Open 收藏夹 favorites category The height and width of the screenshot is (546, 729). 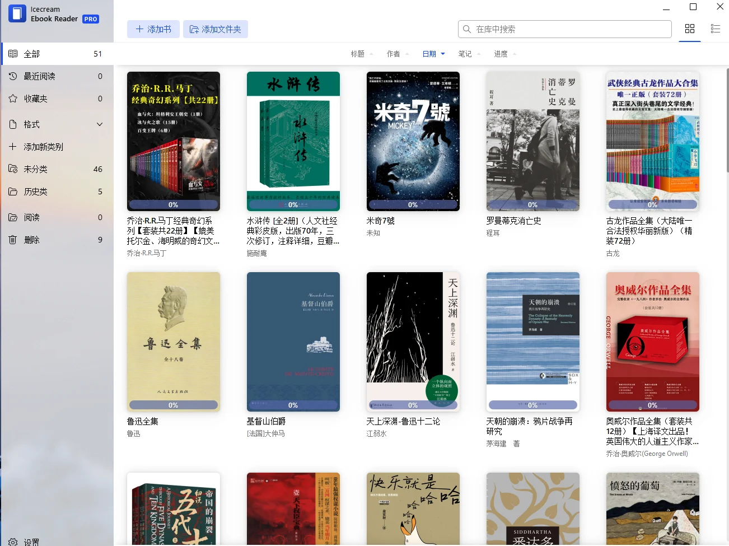click(57, 99)
